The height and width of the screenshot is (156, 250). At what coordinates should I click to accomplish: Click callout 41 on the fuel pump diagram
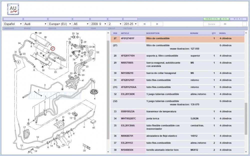pyautogui.click(x=83, y=80)
